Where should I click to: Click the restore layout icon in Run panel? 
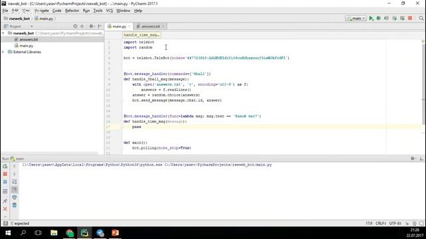(5, 191)
